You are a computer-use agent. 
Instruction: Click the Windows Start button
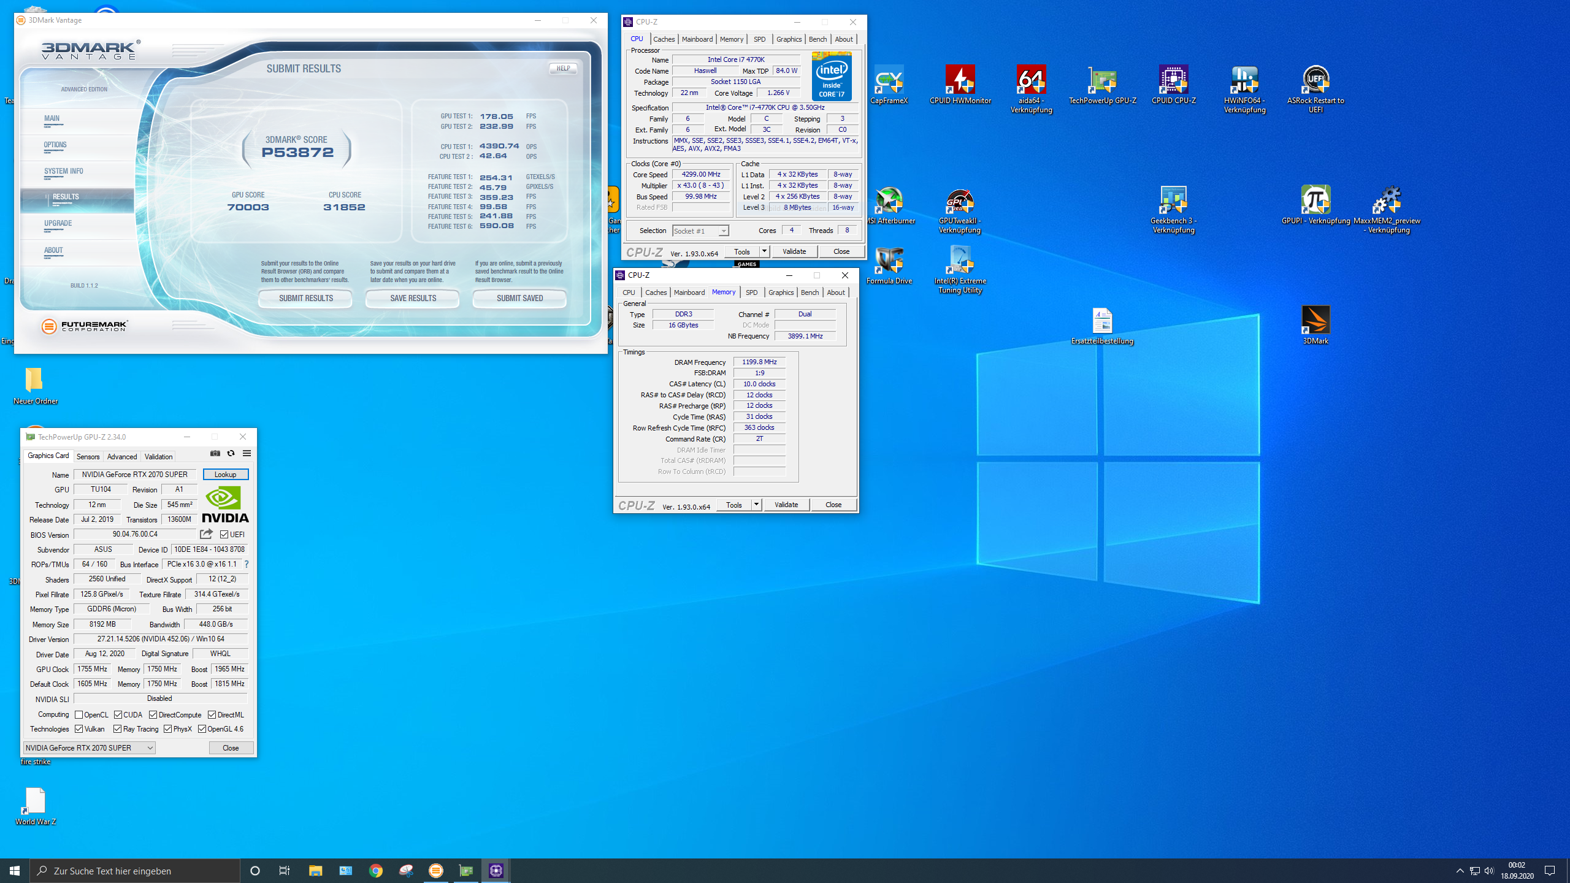click(x=15, y=871)
